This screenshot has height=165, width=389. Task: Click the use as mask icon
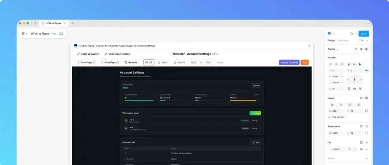pos(367,49)
